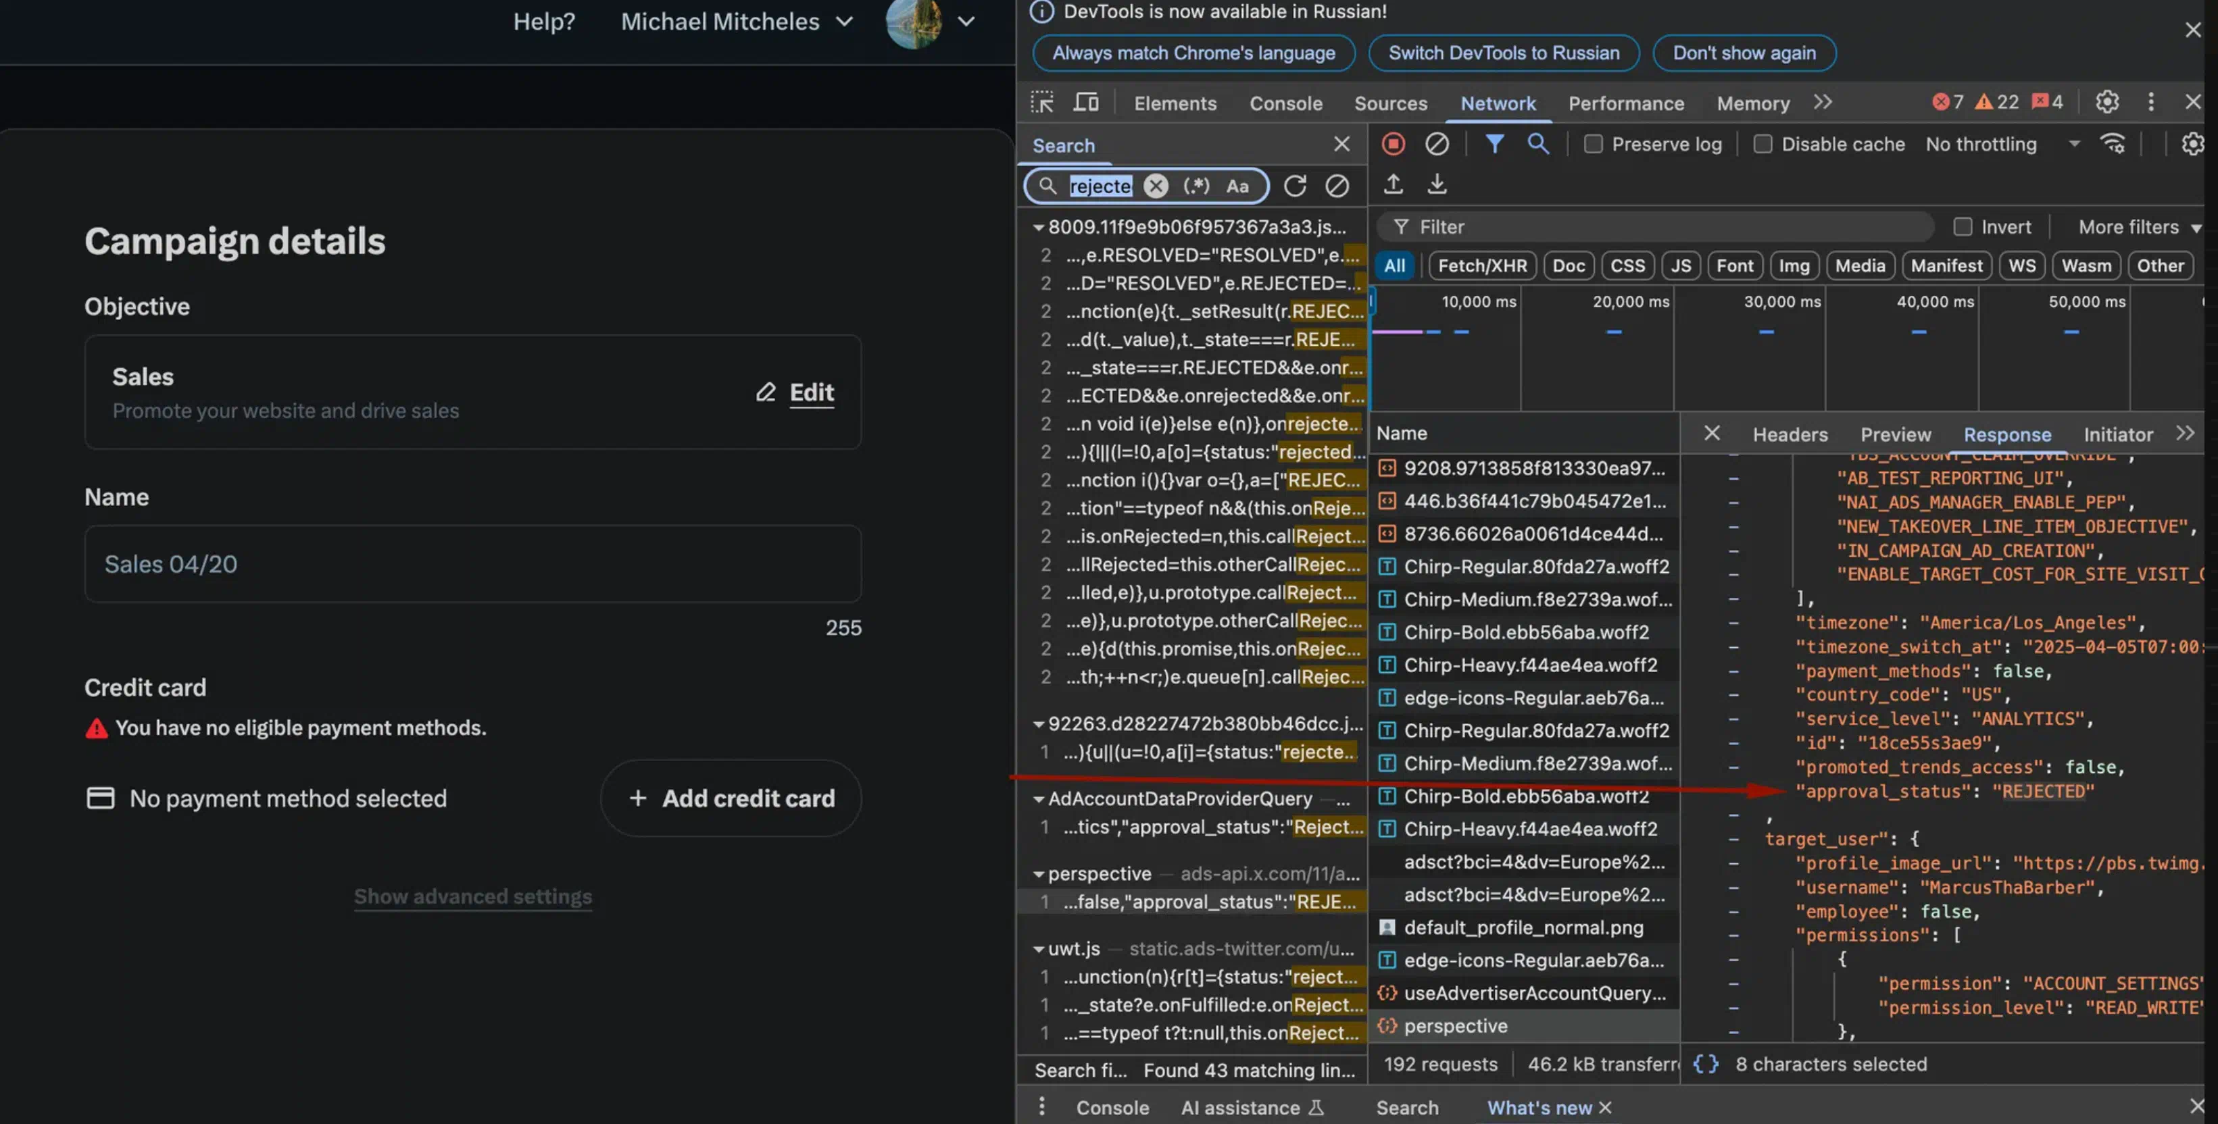Click the Edit objective link
This screenshot has height=1124, width=2218.
795,392
